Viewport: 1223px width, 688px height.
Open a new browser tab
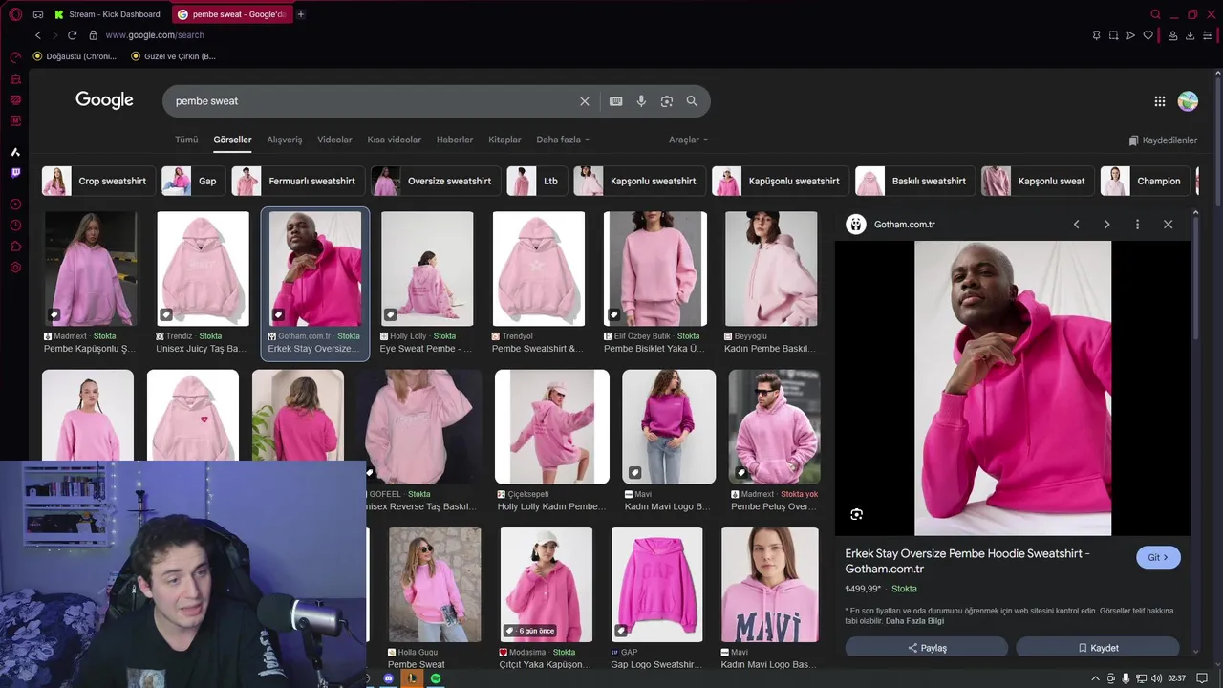pyautogui.click(x=300, y=14)
